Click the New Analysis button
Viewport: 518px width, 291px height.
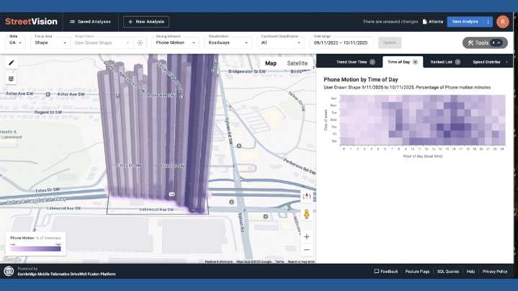(x=146, y=22)
